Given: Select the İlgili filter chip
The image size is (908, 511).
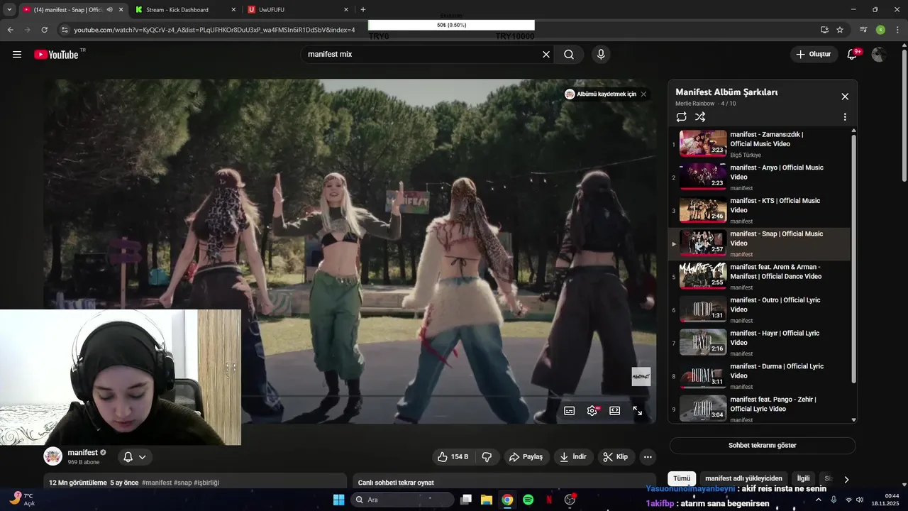Looking at the screenshot, I should tap(803, 478).
